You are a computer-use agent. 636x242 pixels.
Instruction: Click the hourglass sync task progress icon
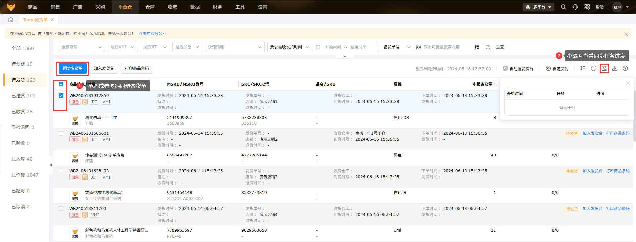pos(604,68)
